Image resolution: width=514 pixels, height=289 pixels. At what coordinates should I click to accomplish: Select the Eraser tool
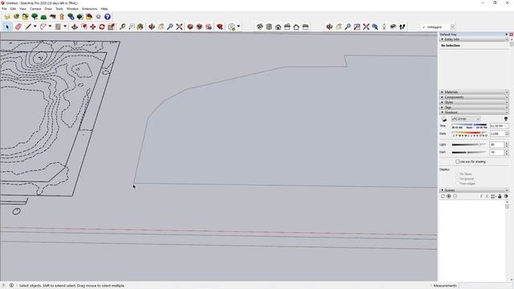[x=18, y=26]
